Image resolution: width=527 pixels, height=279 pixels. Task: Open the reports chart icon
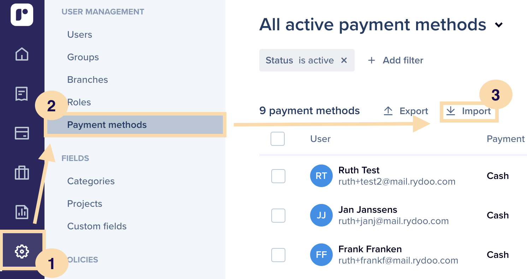[22, 212]
